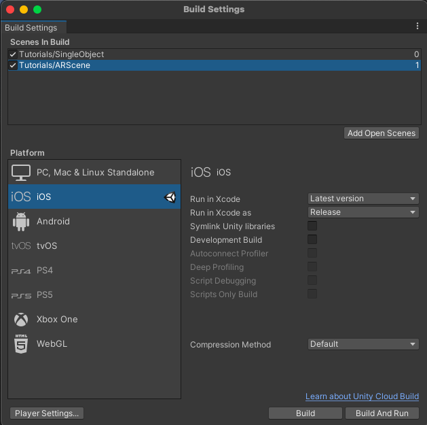Open the Compression Method dropdown
427x425 pixels.
click(363, 344)
